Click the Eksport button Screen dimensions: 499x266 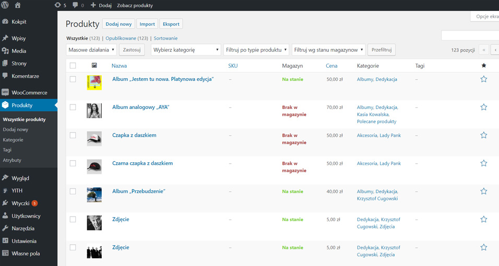tap(171, 24)
